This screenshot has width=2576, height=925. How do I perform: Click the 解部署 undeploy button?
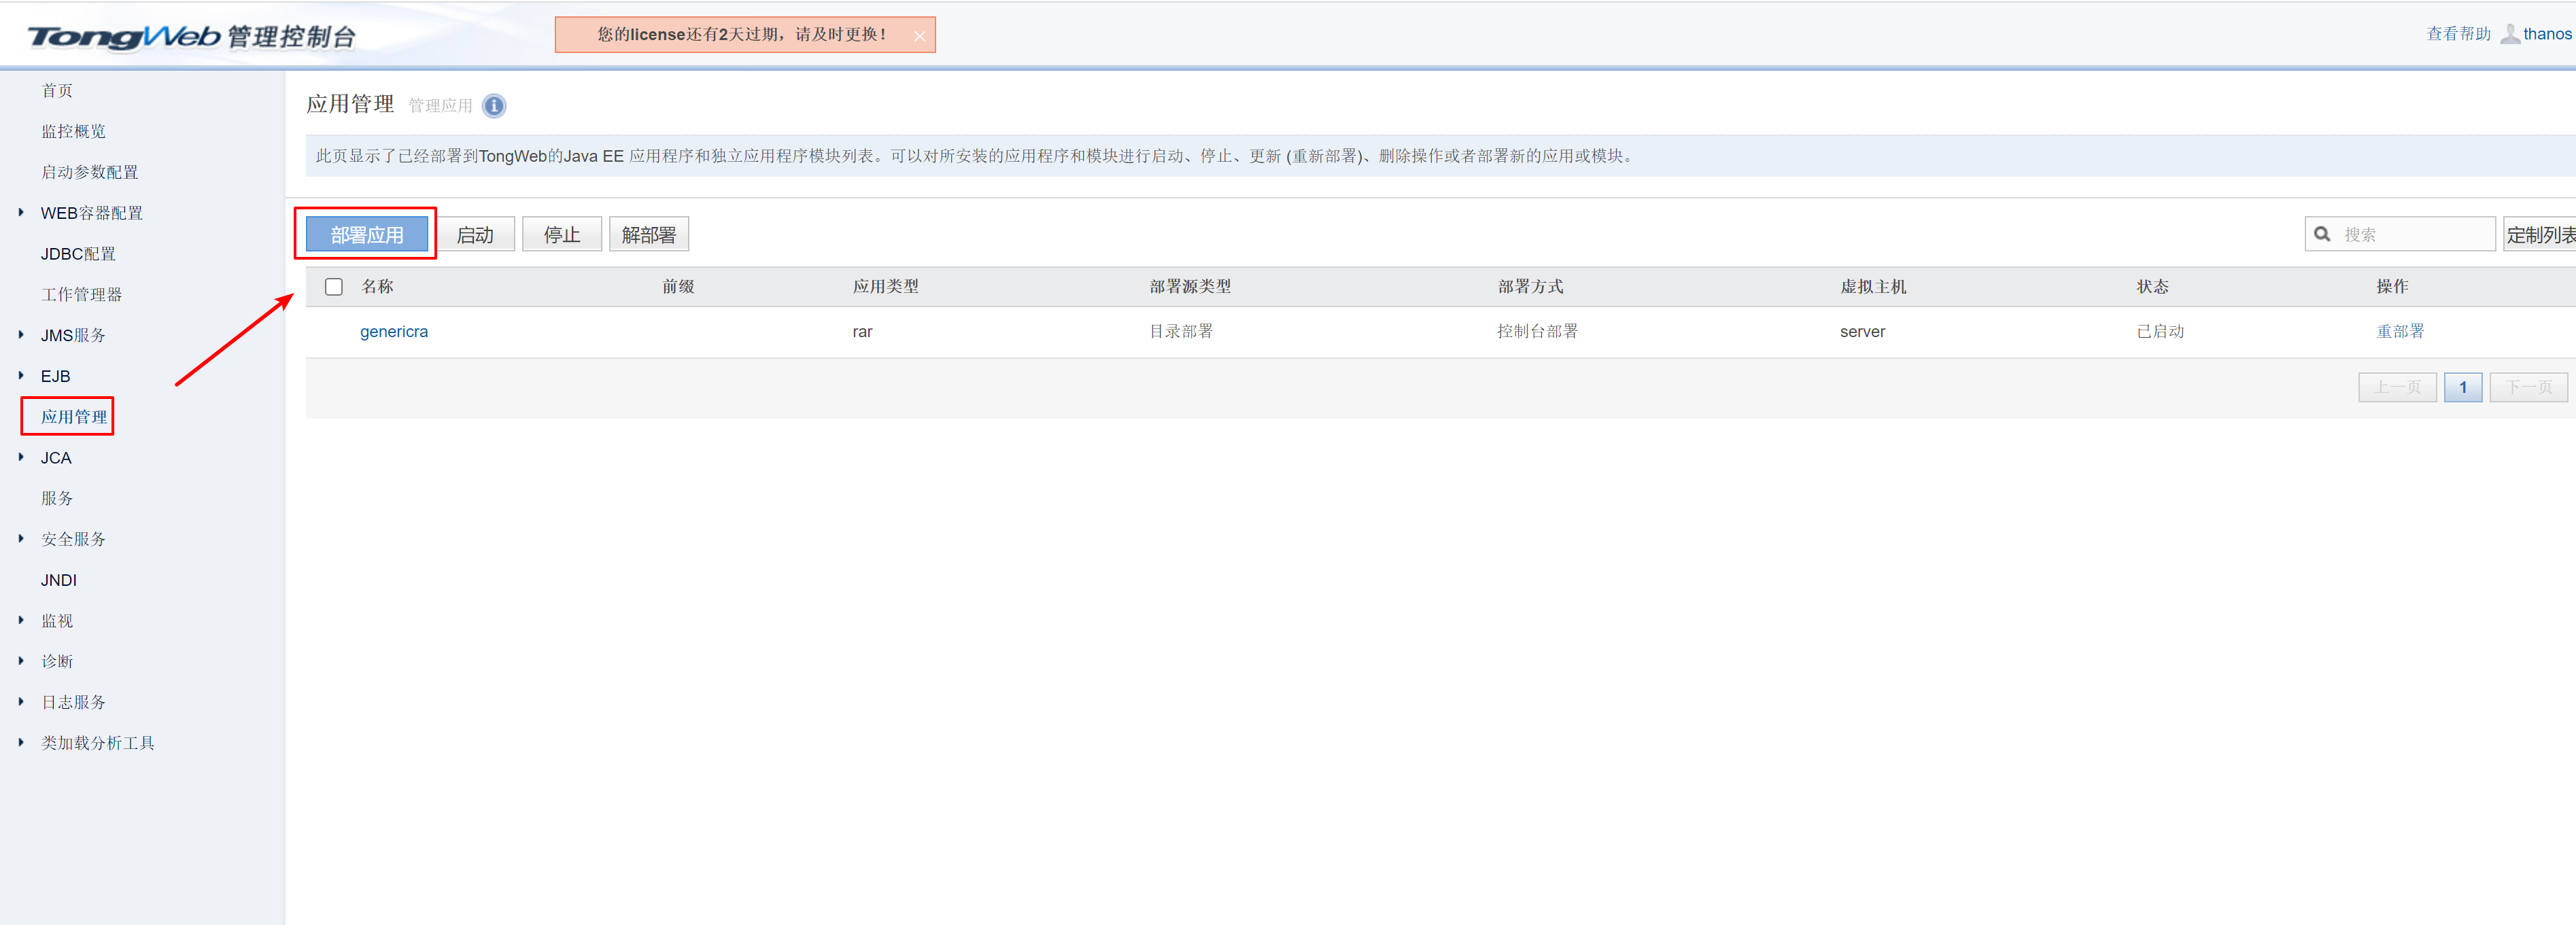click(648, 233)
